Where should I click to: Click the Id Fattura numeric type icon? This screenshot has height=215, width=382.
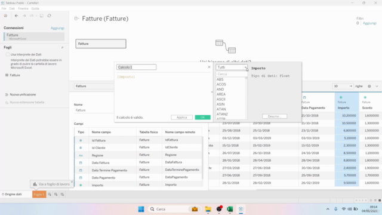pyautogui.click(x=81, y=140)
